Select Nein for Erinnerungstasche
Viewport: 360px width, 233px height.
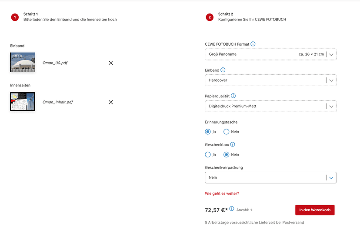coord(227,132)
